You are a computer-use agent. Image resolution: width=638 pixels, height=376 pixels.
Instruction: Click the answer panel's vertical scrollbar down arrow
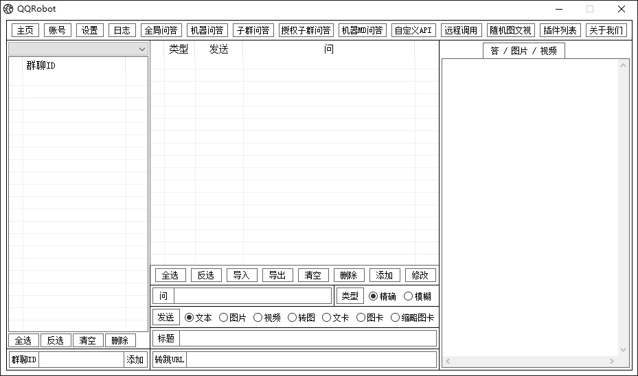pos(624,350)
